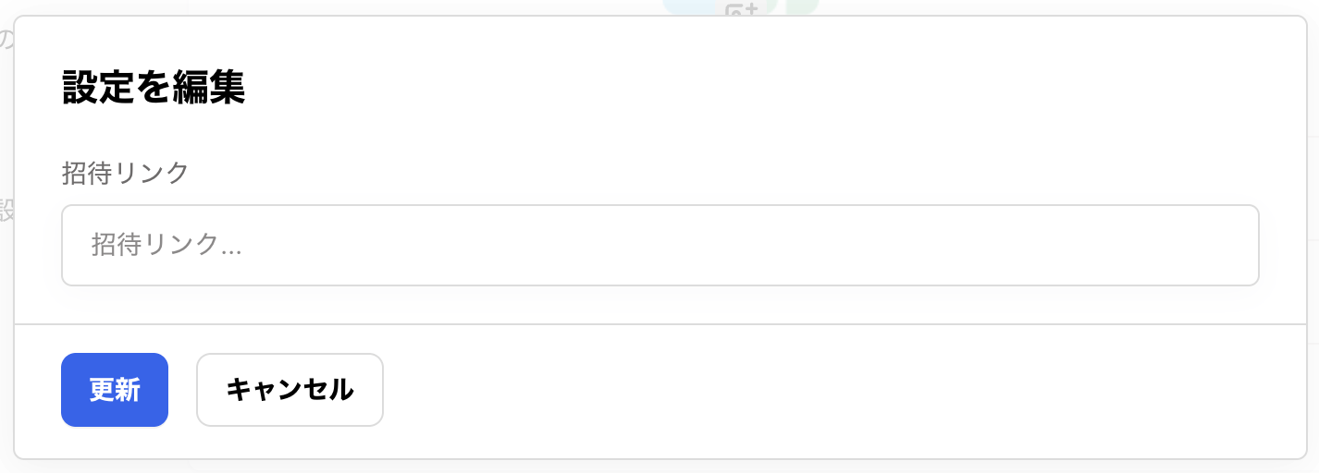Dismiss the dialog using キャンセル

(290, 390)
